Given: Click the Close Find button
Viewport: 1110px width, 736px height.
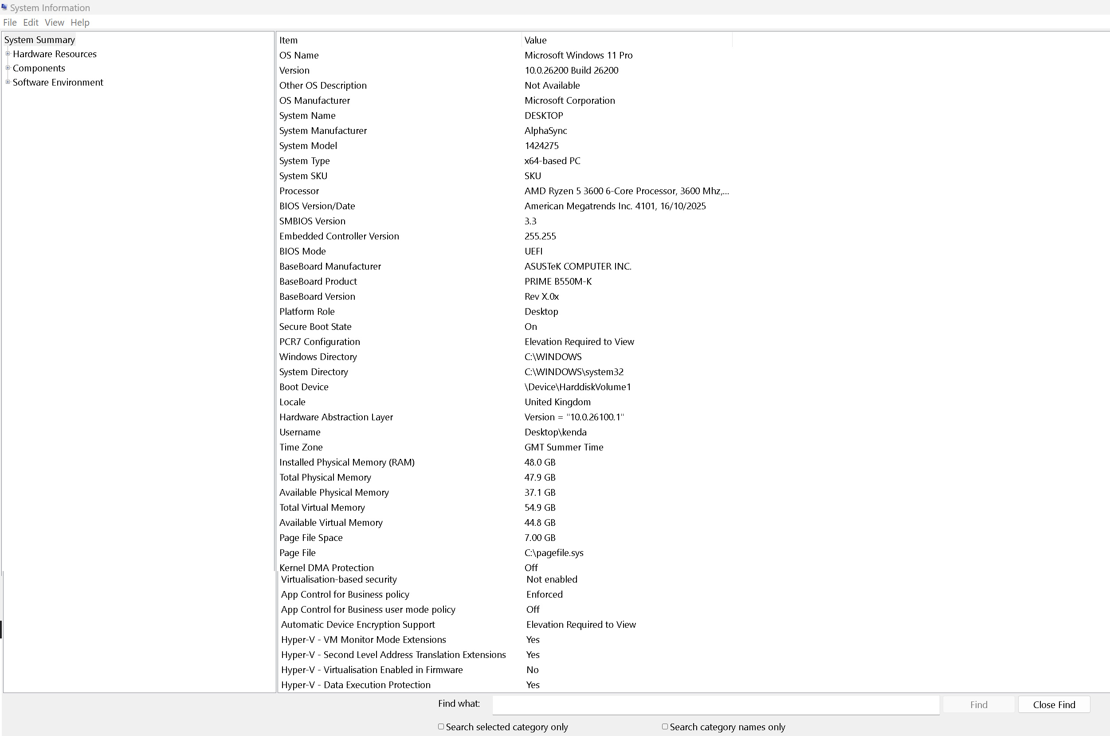Looking at the screenshot, I should tap(1054, 705).
